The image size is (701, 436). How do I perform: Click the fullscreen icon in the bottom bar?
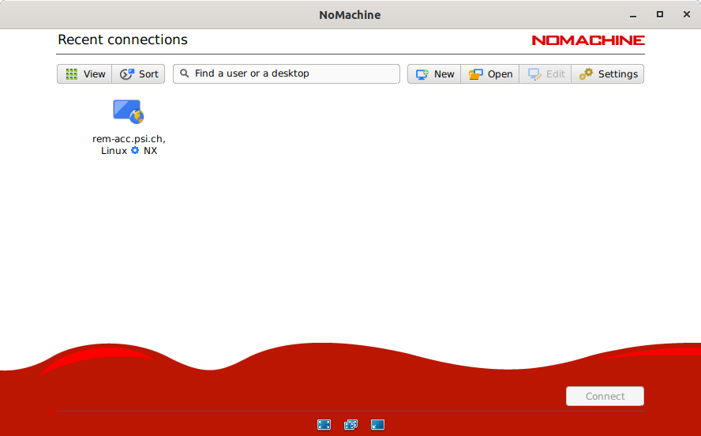tap(324, 424)
